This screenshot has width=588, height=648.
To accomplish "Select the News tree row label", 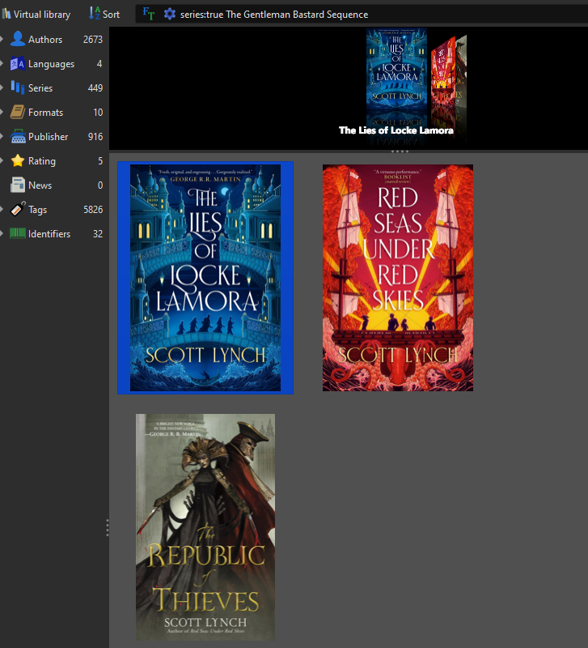I will pyautogui.click(x=40, y=185).
